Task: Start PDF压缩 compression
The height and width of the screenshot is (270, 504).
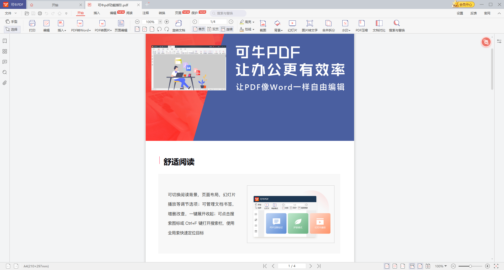Action: coord(362,25)
